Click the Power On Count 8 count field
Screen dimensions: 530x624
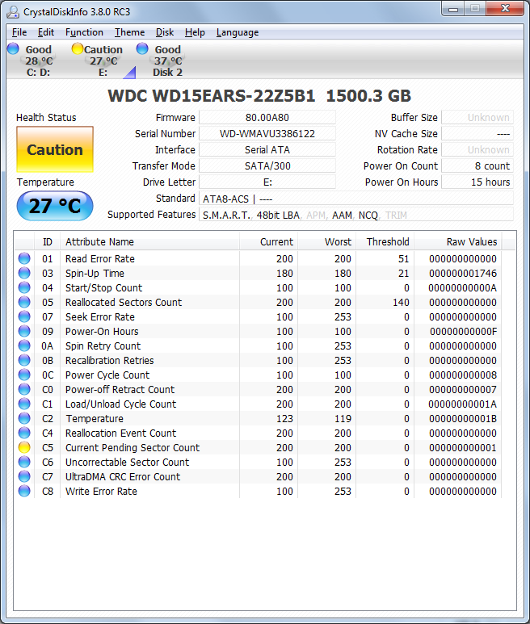click(x=477, y=166)
